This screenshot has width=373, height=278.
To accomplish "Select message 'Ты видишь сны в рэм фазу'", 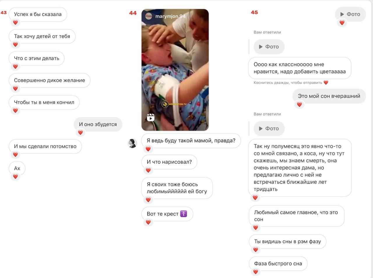I will 288,242.
